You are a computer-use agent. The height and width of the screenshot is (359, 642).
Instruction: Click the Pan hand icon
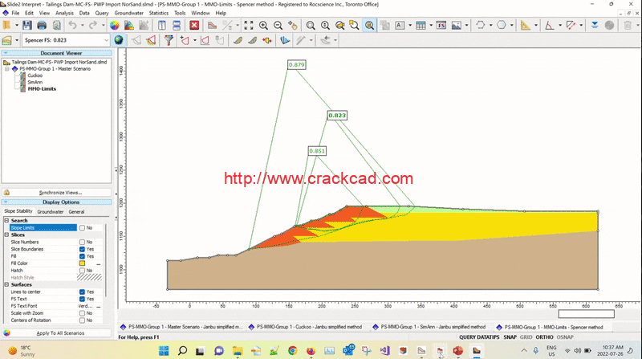(293, 26)
